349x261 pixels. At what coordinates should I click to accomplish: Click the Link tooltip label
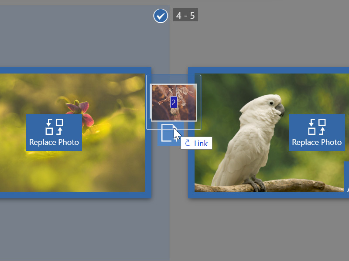pyautogui.click(x=196, y=143)
